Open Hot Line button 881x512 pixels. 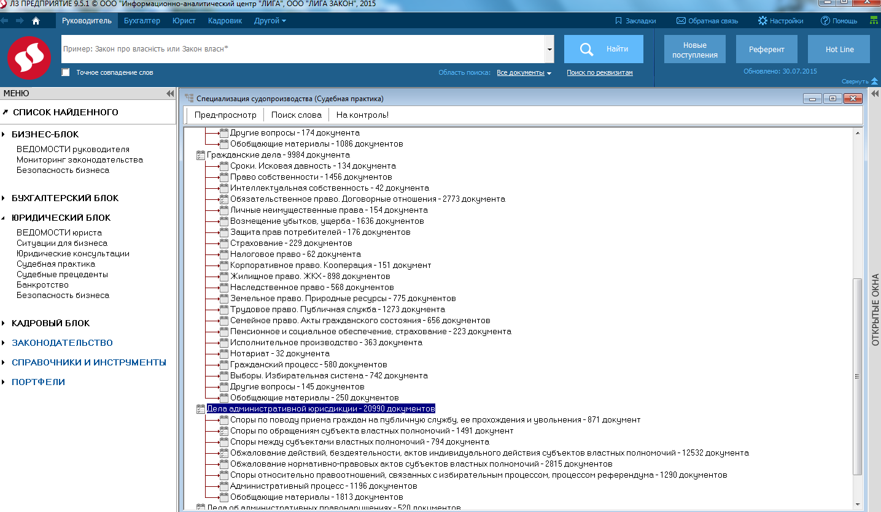pyautogui.click(x=839, y=49)
